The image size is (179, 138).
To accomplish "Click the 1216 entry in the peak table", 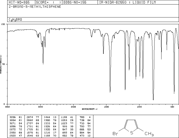I will click(47, 133).
